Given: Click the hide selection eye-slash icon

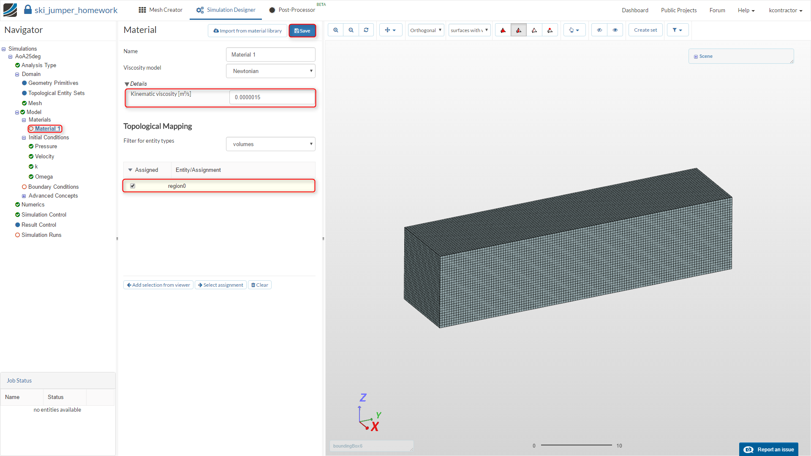Looking at the screenshot, I should (x=599, y=30).
